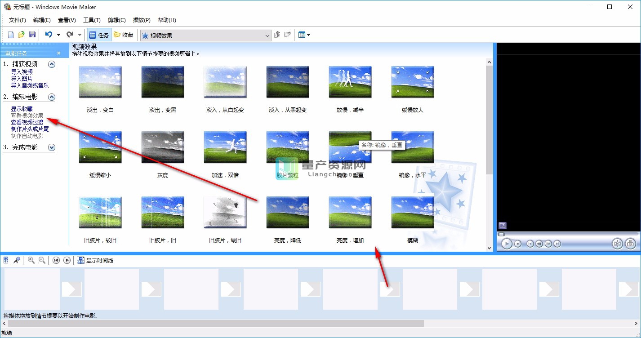
Task: Open the undo history dropdown arrow
Action: [x=58, y=35]
